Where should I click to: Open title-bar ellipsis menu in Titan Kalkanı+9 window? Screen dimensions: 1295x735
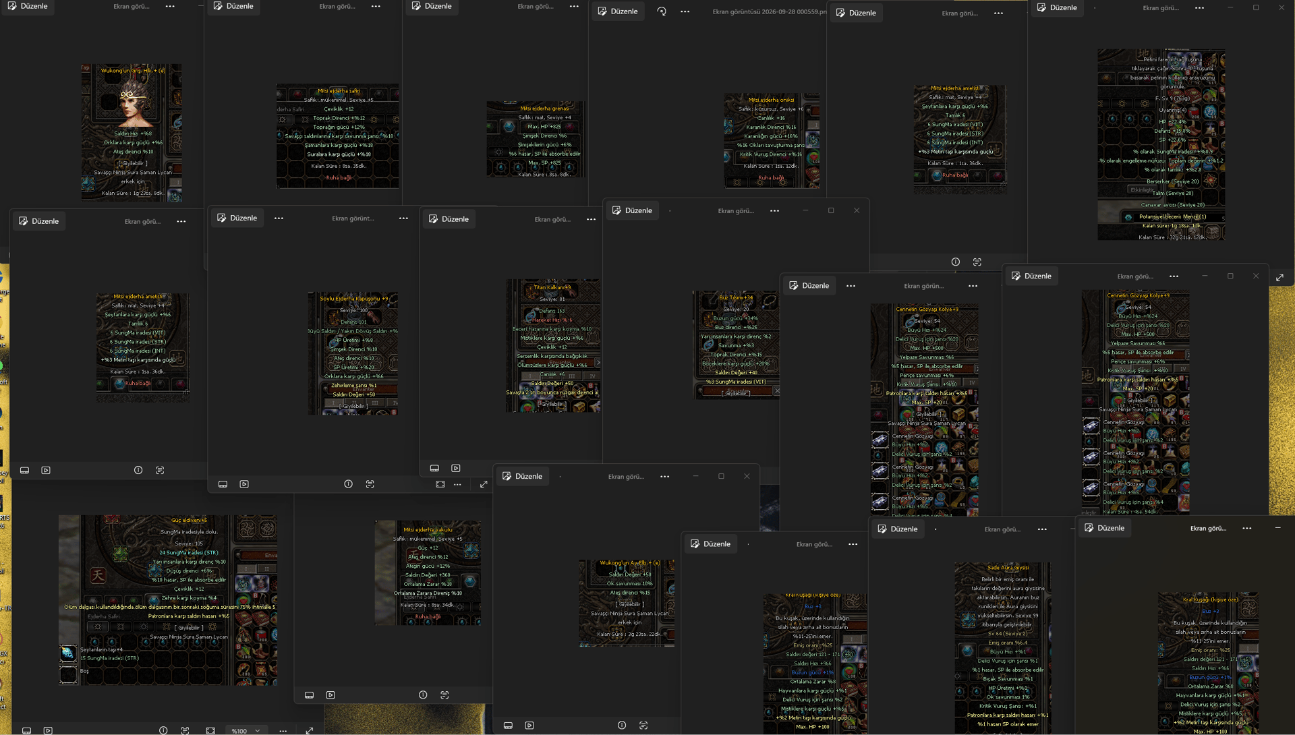pyautogui.click(x=591, y=219)
